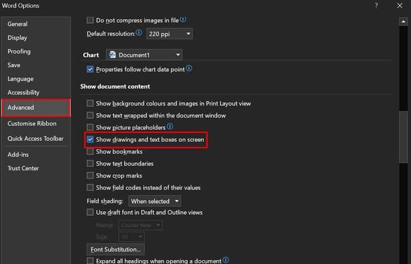Click the Help question mark icon
This screenshot has height=264, width=411.
pyautogui.click(x=376, y=5)
